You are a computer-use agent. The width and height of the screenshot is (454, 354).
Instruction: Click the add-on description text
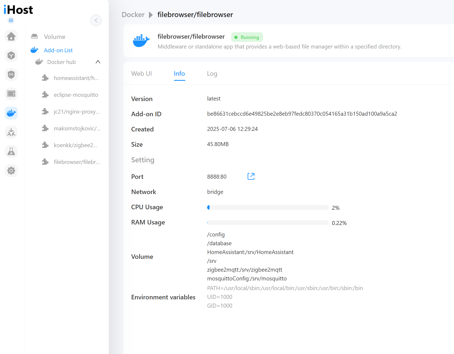pyautogui.click(x=279, y=47)
